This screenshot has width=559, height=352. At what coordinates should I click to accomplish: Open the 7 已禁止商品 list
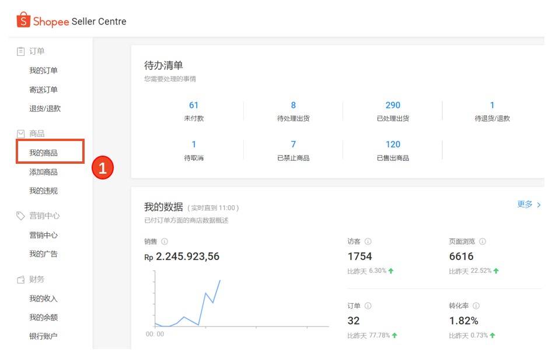[x=293, y=150]
